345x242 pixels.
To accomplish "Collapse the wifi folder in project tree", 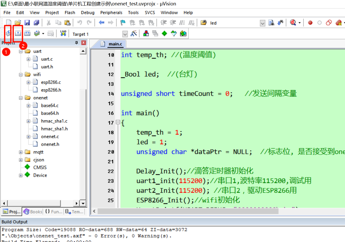I will (x=21, y=75).
